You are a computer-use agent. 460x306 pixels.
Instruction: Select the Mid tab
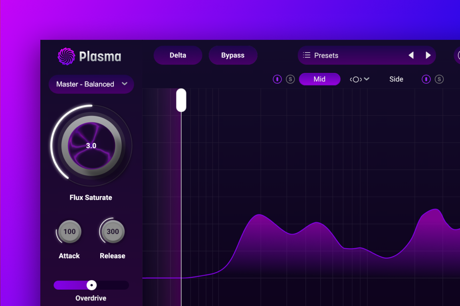pos(319,79)
